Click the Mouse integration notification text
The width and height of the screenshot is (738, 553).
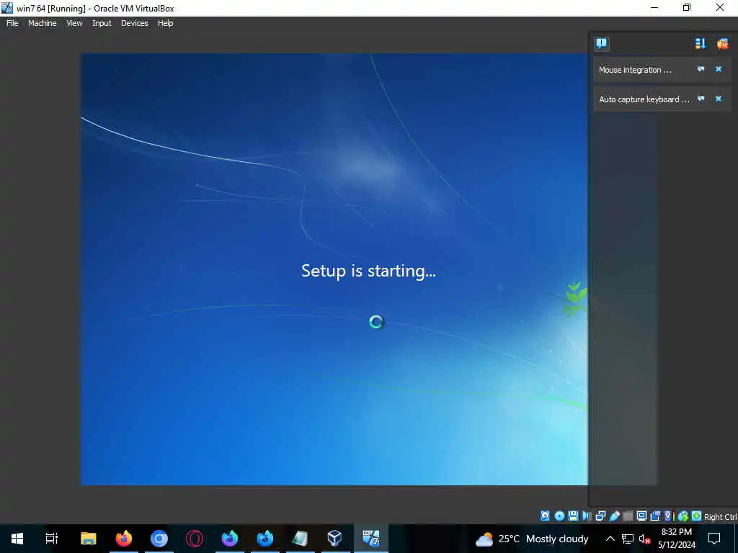click(635, 70)
